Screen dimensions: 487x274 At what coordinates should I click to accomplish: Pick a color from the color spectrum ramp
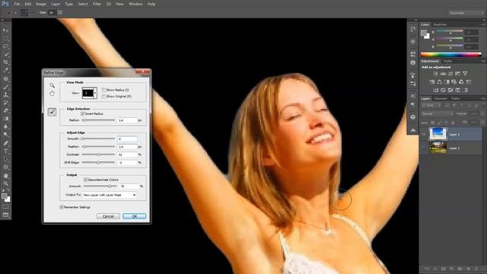click(x=450, y=55)
